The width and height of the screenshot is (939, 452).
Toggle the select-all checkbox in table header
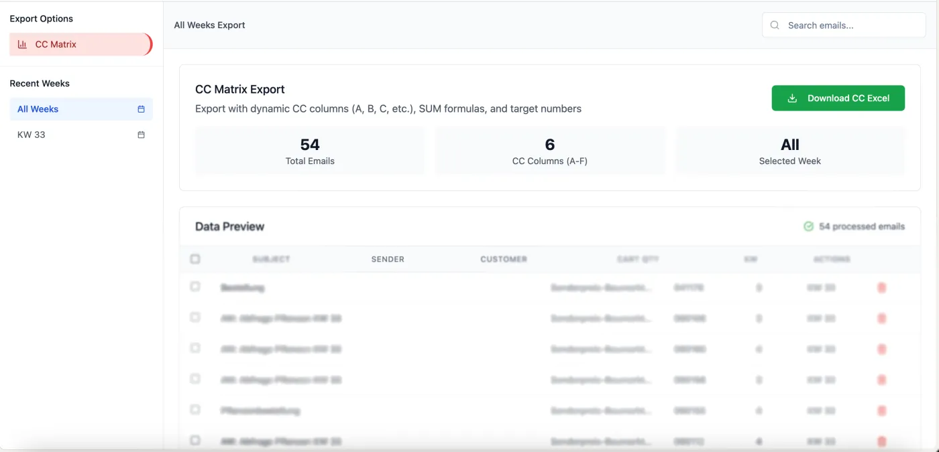click(x=195, y=259)
